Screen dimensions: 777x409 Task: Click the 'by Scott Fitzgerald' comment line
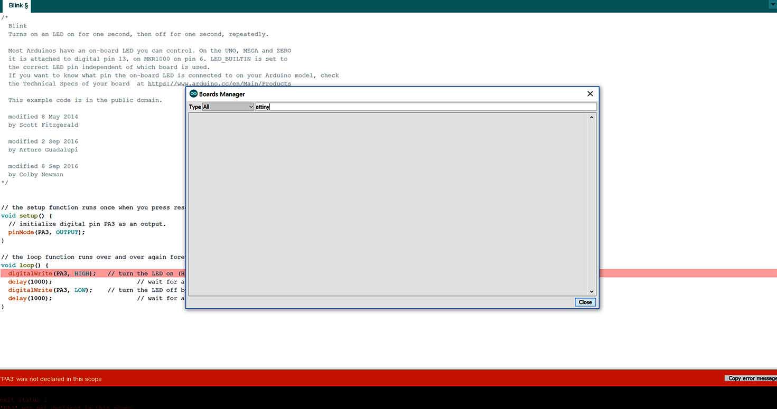click(43, 125)
